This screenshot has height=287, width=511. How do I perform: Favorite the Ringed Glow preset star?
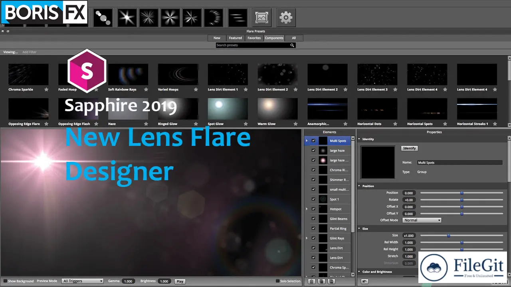click(196, 124)
